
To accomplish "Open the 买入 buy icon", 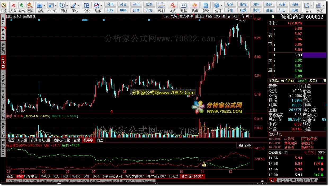I will [x=13, y=5].
